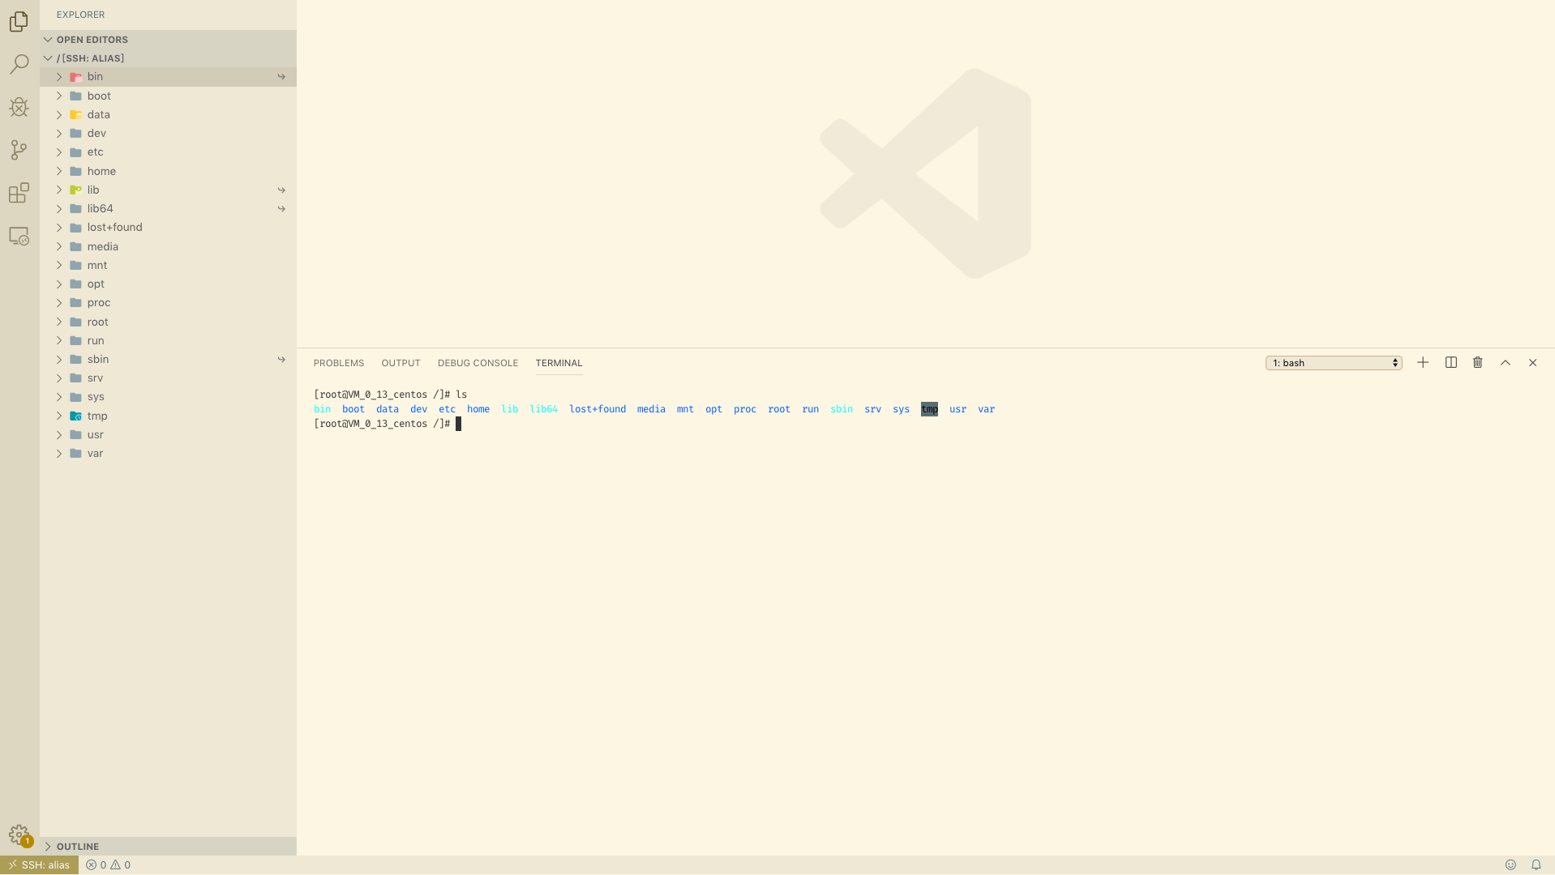Open notifications bell in status bar
This screenshot has width=1555, height=875.
coord(1536,865)
